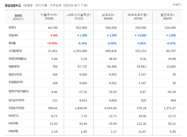The height and width of the screenshot is (137, 187).
Task: Click current price 596,000
Action: tap(111, 28)
